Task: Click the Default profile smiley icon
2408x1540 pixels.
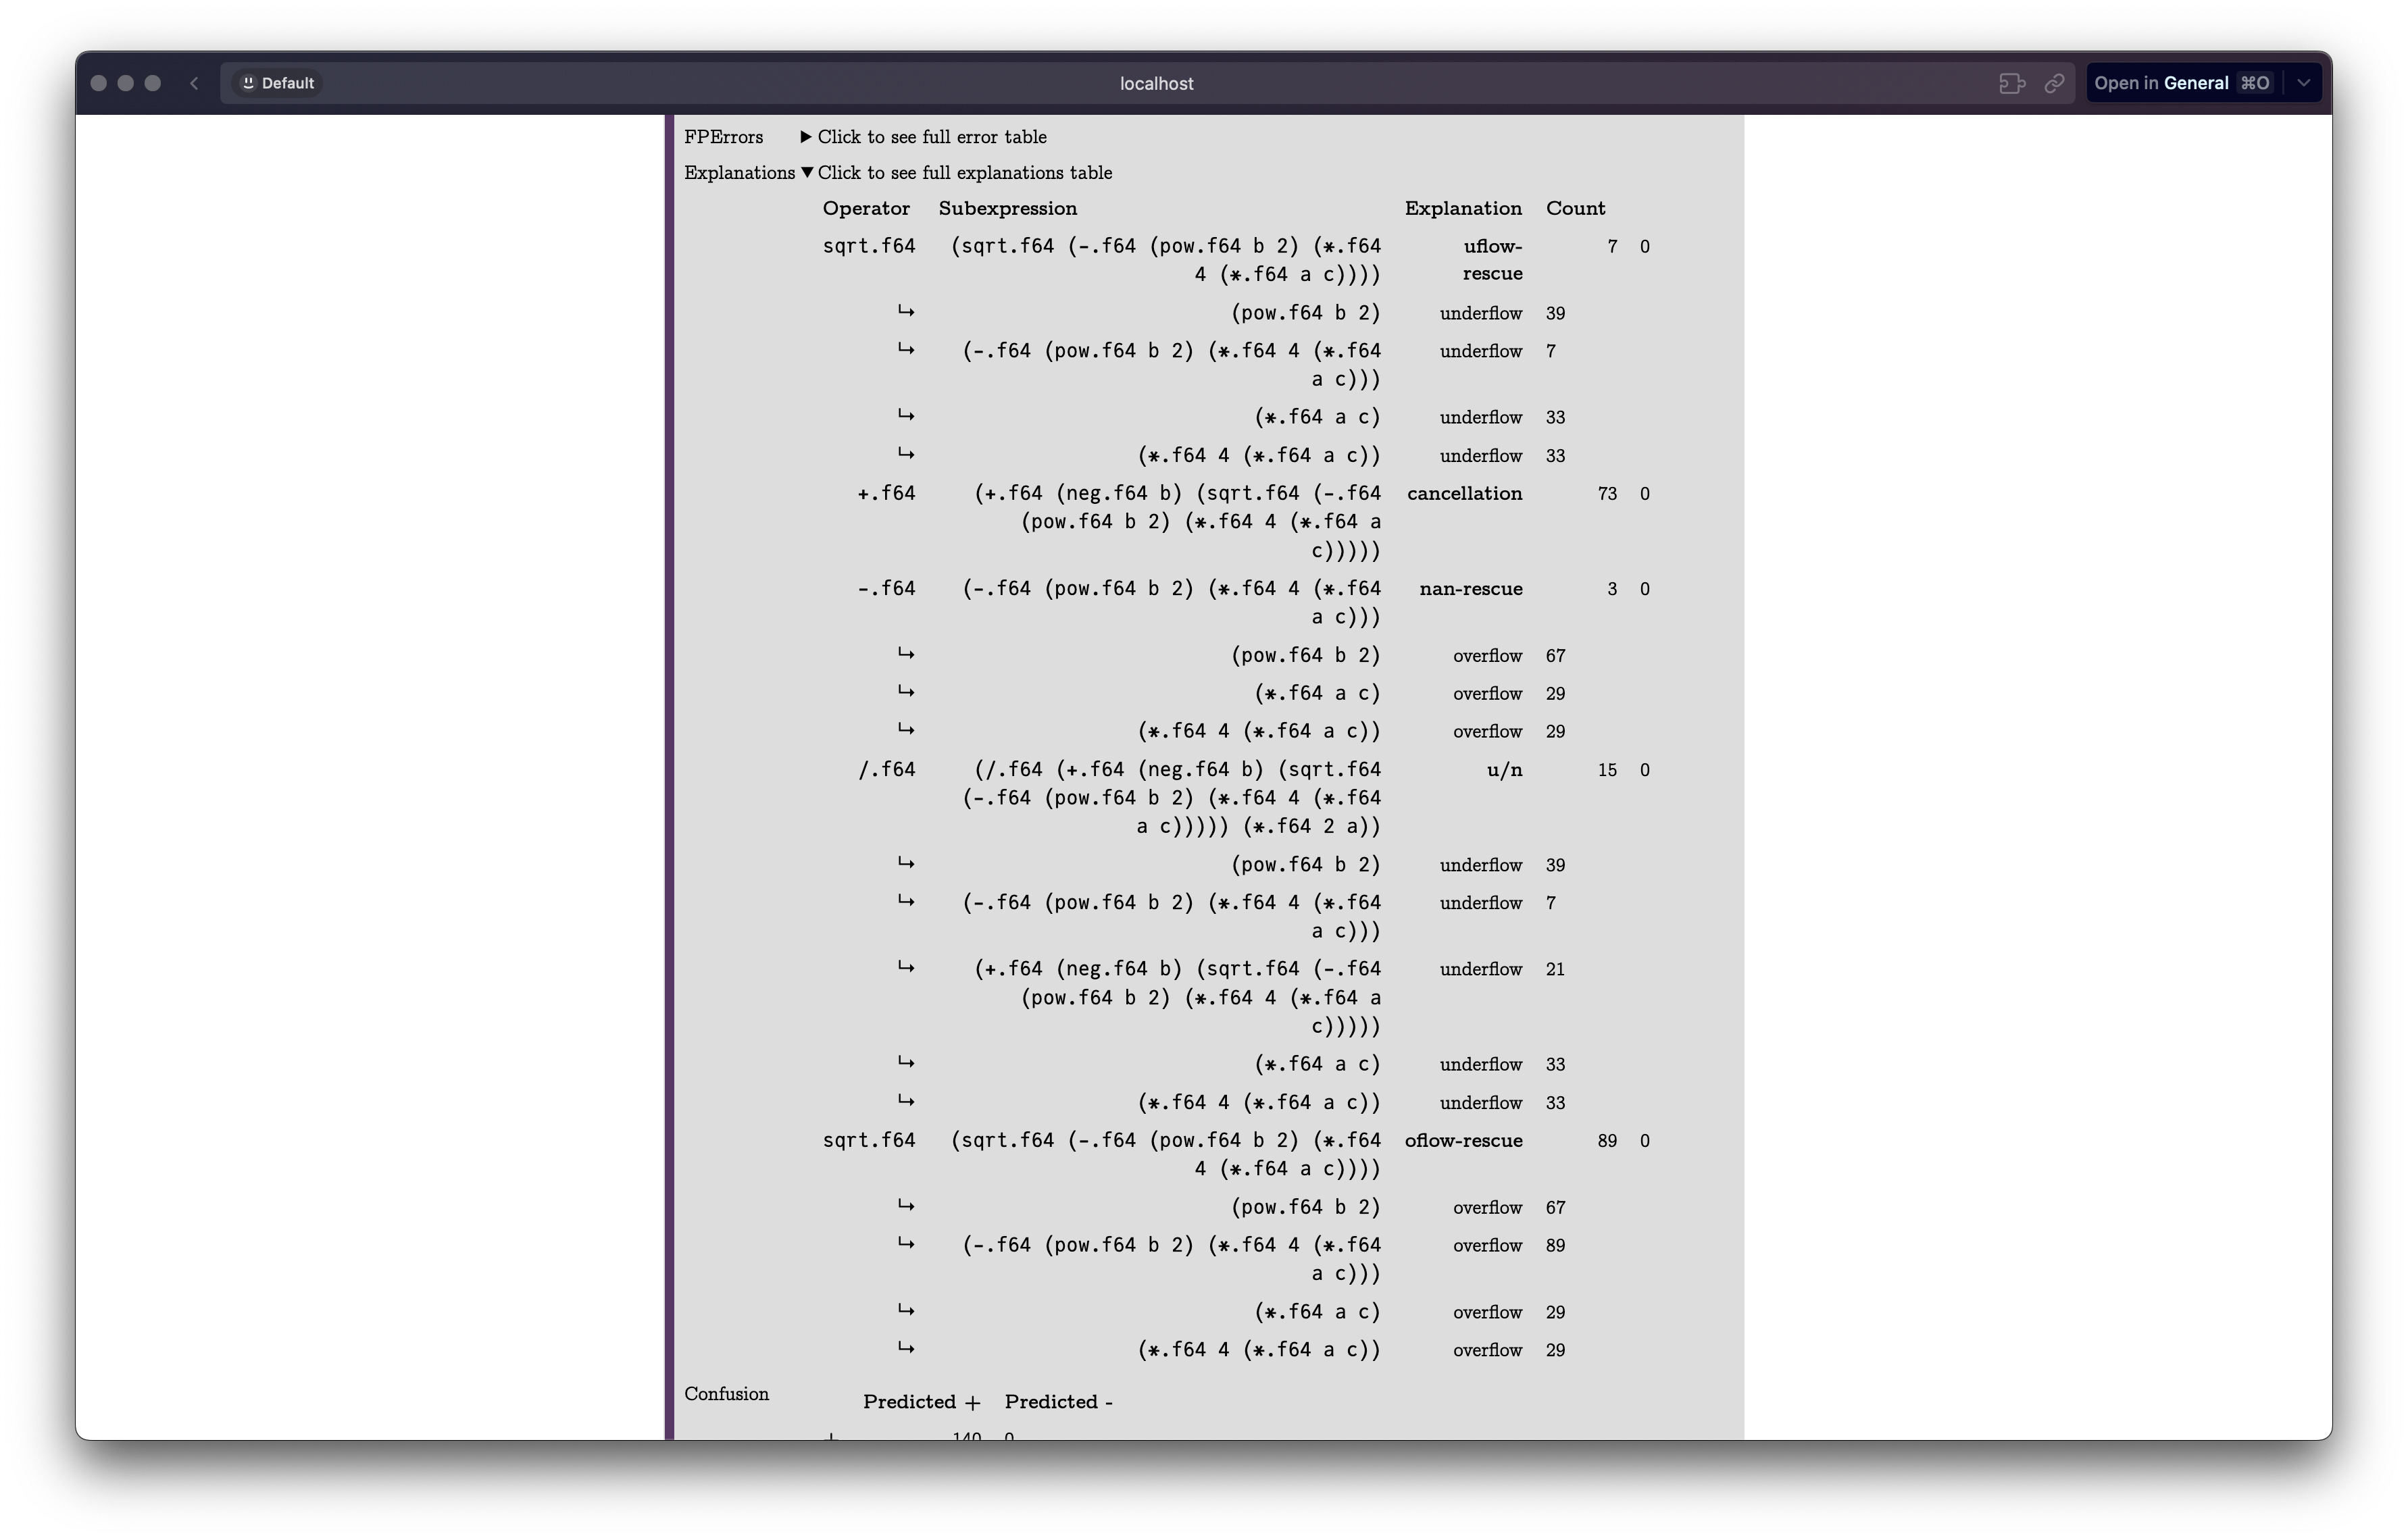Action: click(x=249, y=83)
